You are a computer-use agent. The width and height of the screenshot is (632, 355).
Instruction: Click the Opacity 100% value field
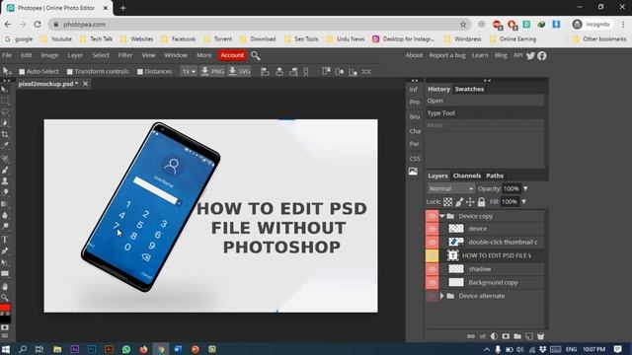512,188
